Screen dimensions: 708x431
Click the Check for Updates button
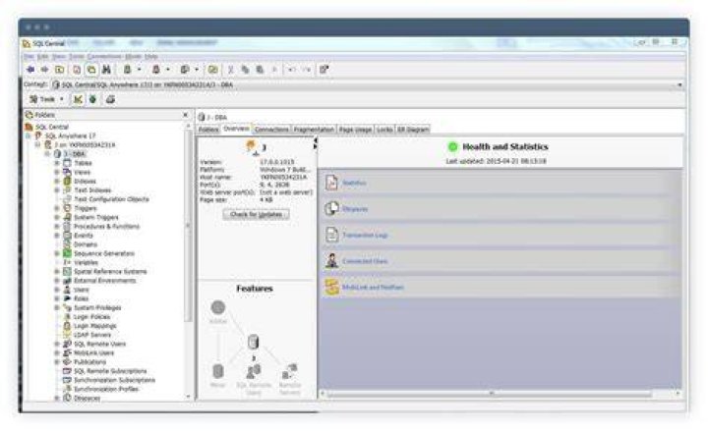point(256,214)
